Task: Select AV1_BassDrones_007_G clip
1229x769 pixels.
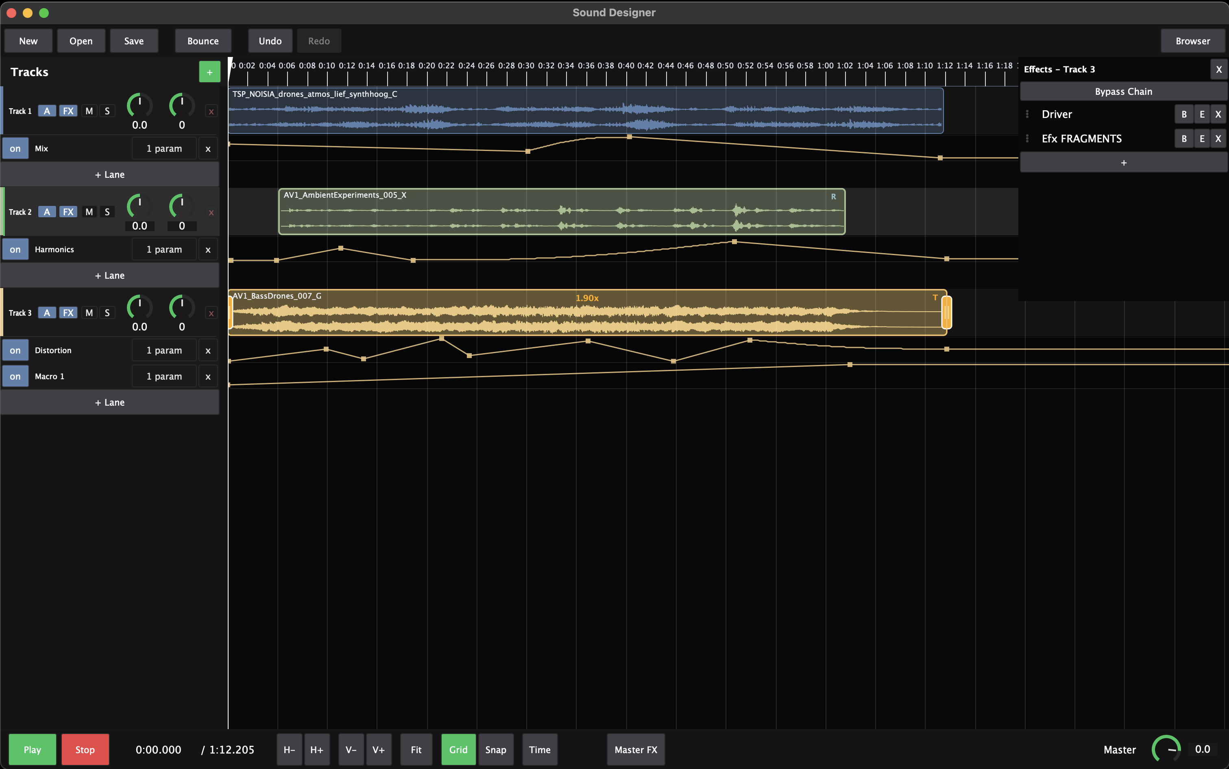Action: tap(587, 312)
